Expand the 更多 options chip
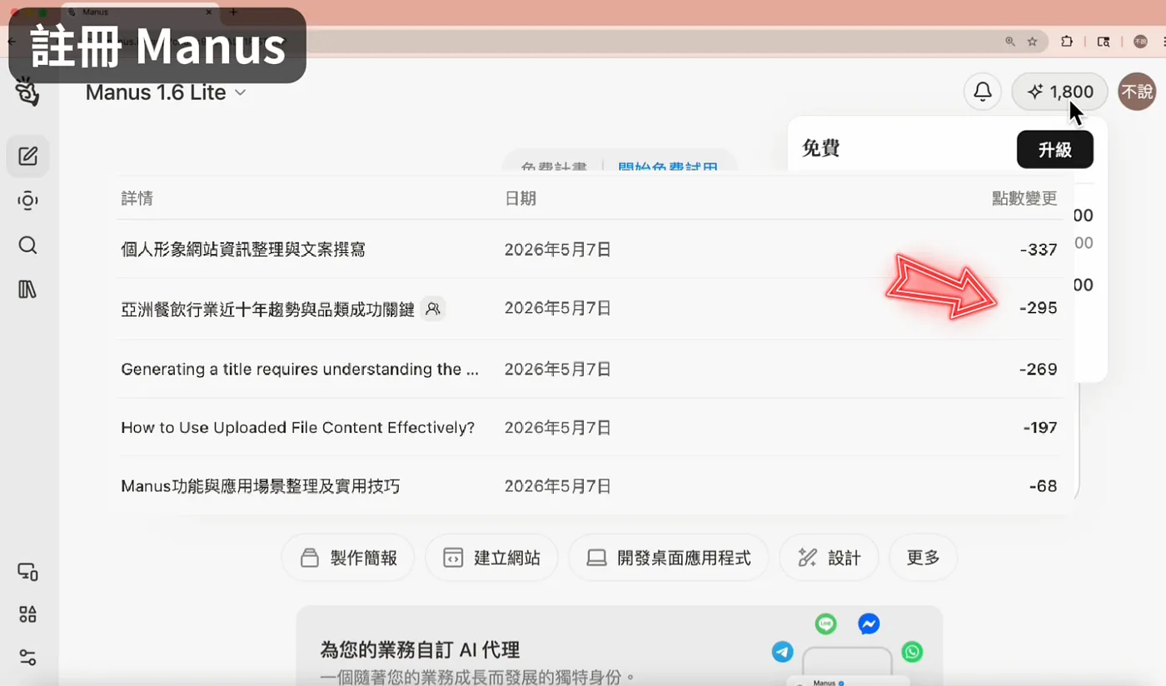Screen dimensions: 1166x686 [x=923, y=558]
